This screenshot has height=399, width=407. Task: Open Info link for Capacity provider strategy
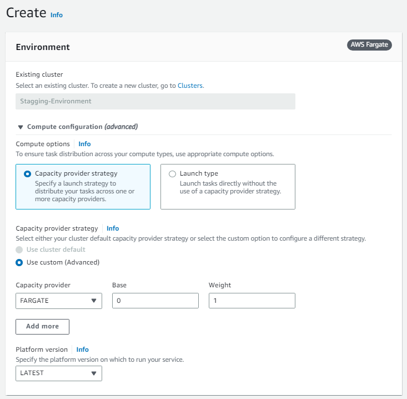pos(113,228)
